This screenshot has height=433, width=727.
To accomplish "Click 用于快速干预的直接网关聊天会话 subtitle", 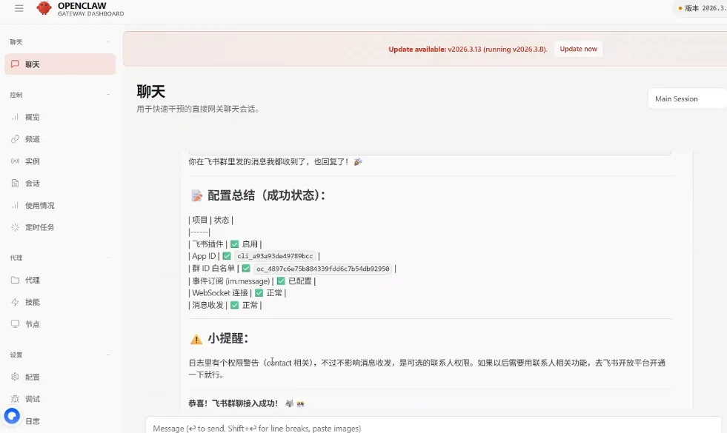I will [198, 110].
